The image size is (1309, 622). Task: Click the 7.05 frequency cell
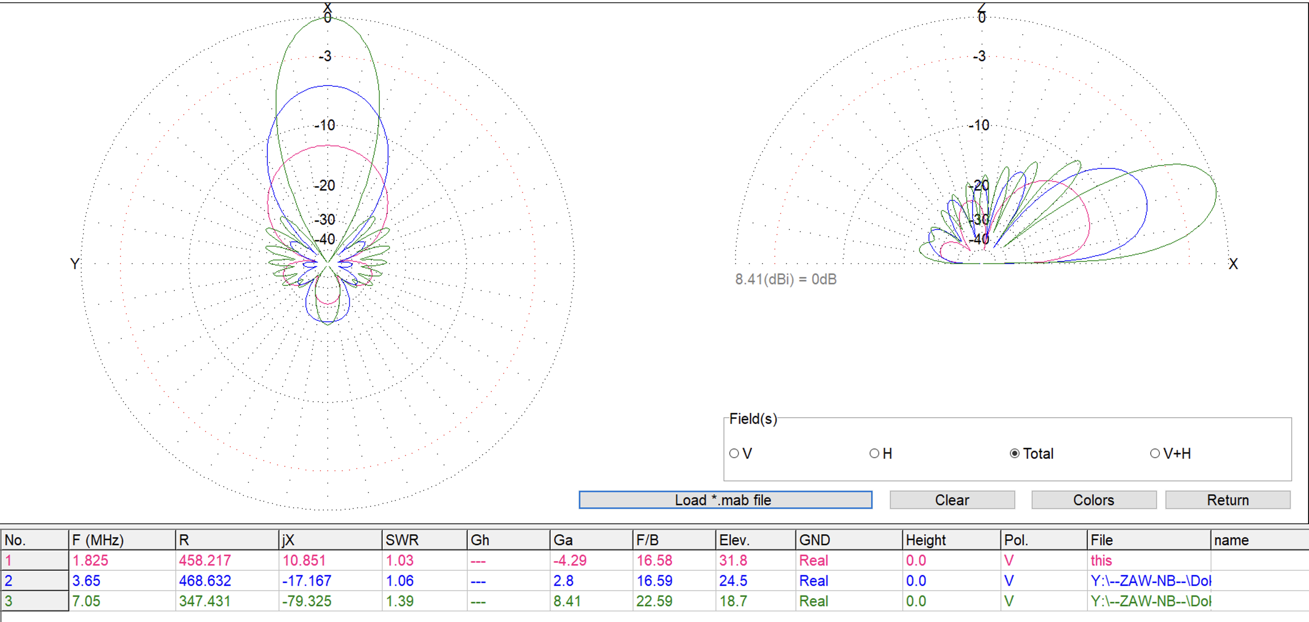tap(87, 601)
